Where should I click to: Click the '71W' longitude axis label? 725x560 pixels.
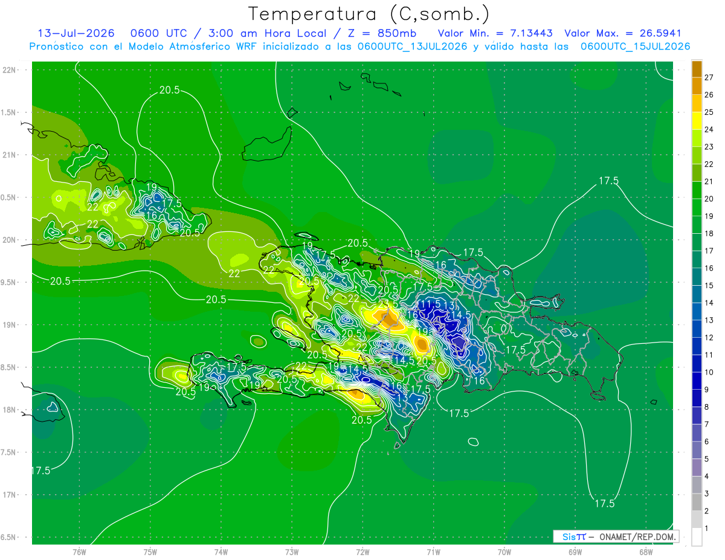pos(433,552)
